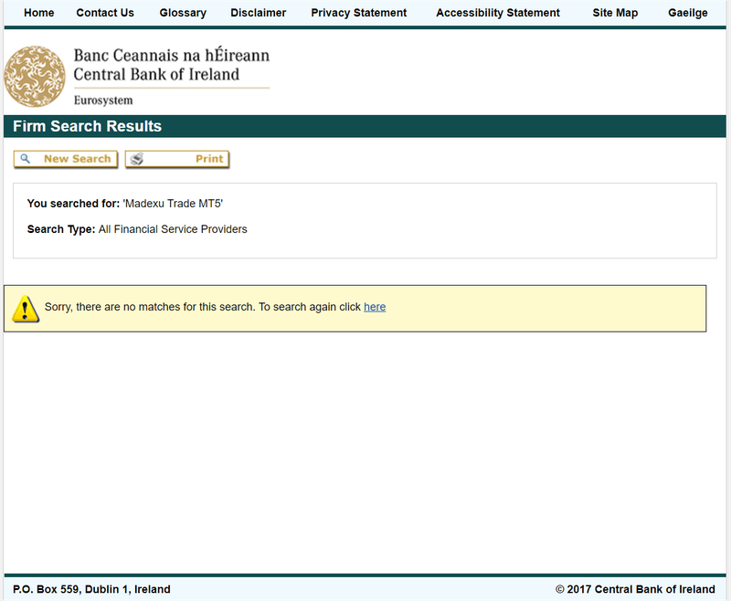Image resolution: width=731 pixels, height=601 pixels.
Task: Click the New Search button
Action: coord(65,159)
